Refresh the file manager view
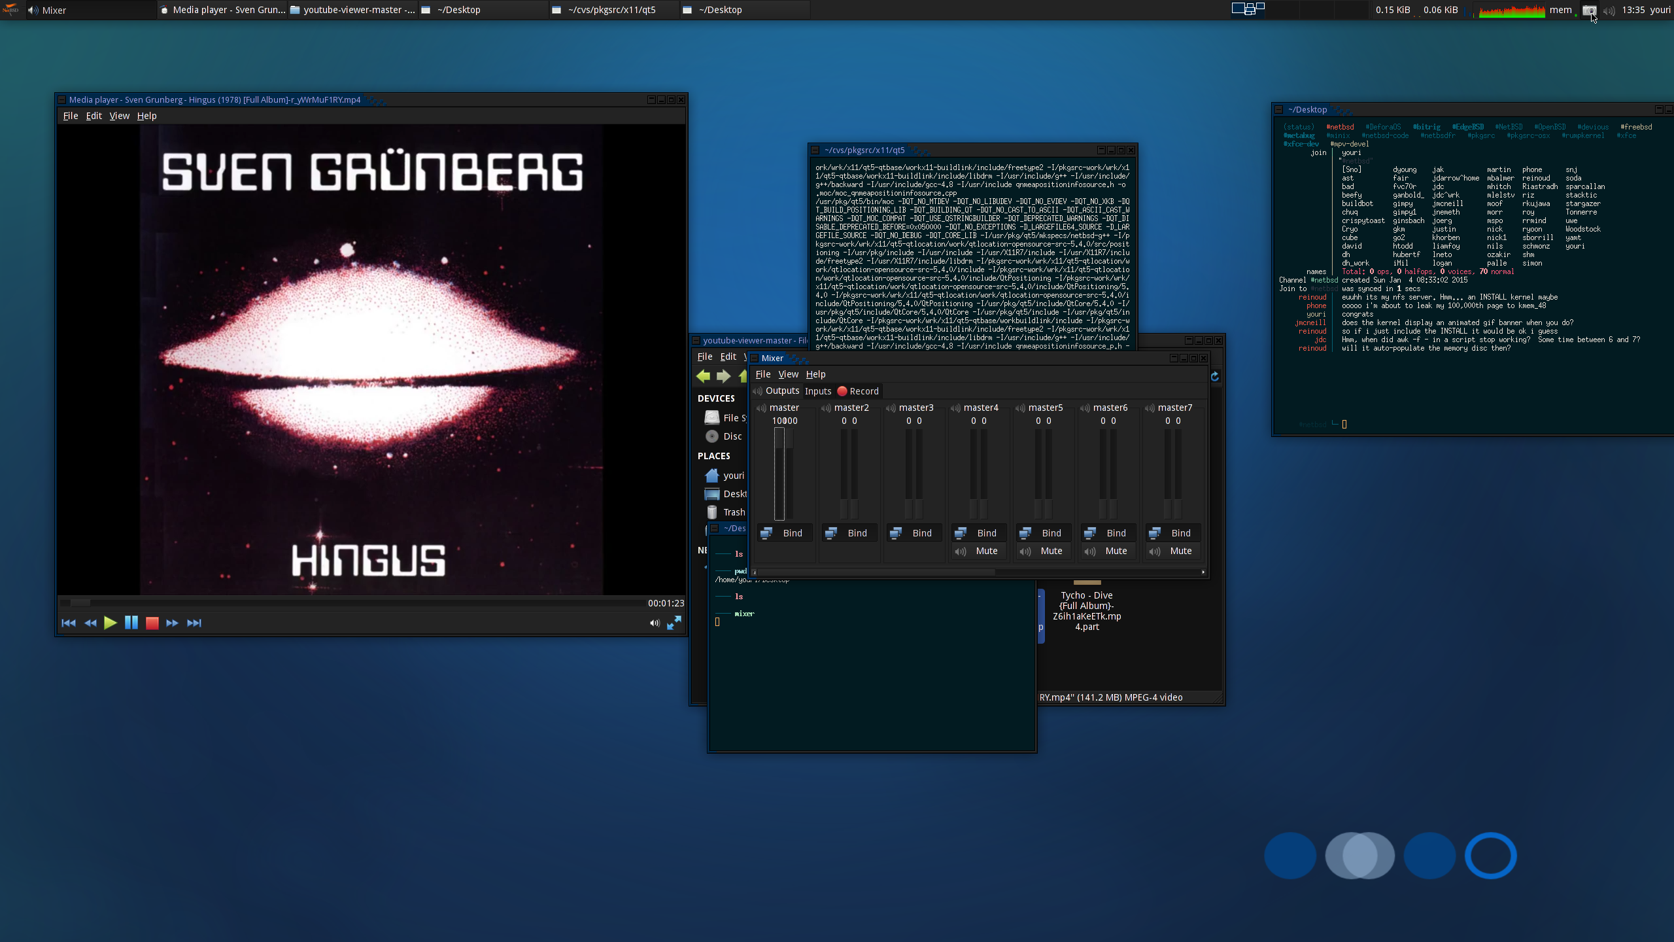Screen dimensions: 1674x942 coord(1215,376)
